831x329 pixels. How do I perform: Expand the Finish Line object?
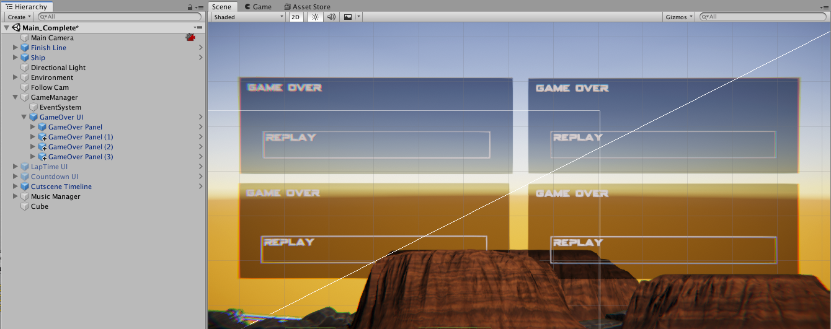16,48
